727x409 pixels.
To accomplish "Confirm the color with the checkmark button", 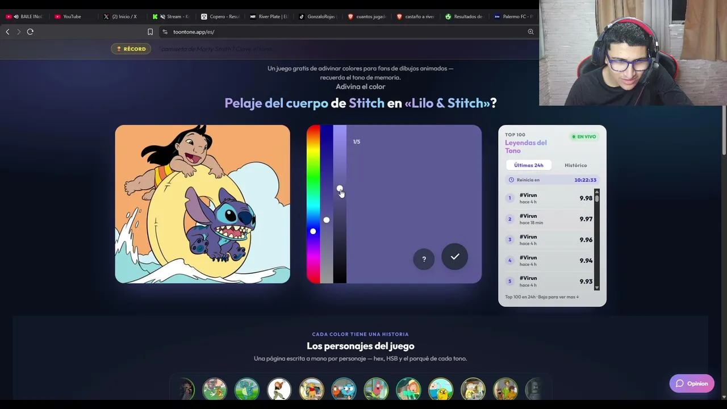I will click(455, 257).
